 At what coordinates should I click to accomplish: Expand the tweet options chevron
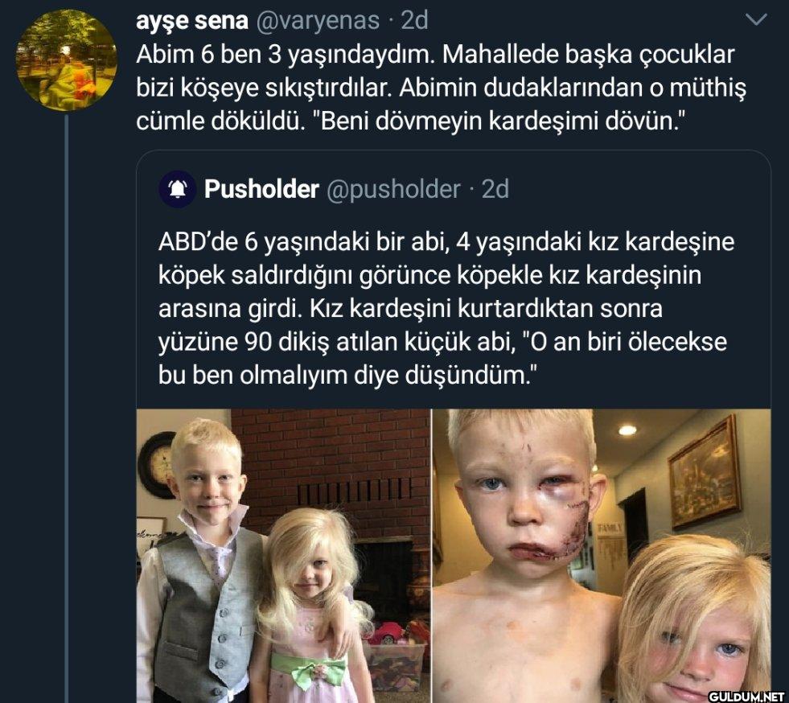point(755,20)
